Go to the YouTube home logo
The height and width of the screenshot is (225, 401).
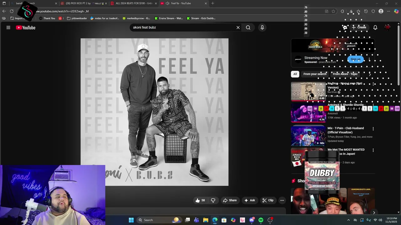(x=26, y=27)
